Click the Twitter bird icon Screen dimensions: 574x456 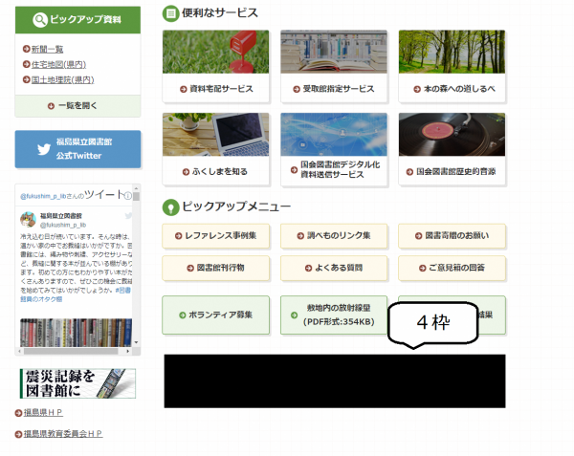pyautogui.click(x=44, y=149)
